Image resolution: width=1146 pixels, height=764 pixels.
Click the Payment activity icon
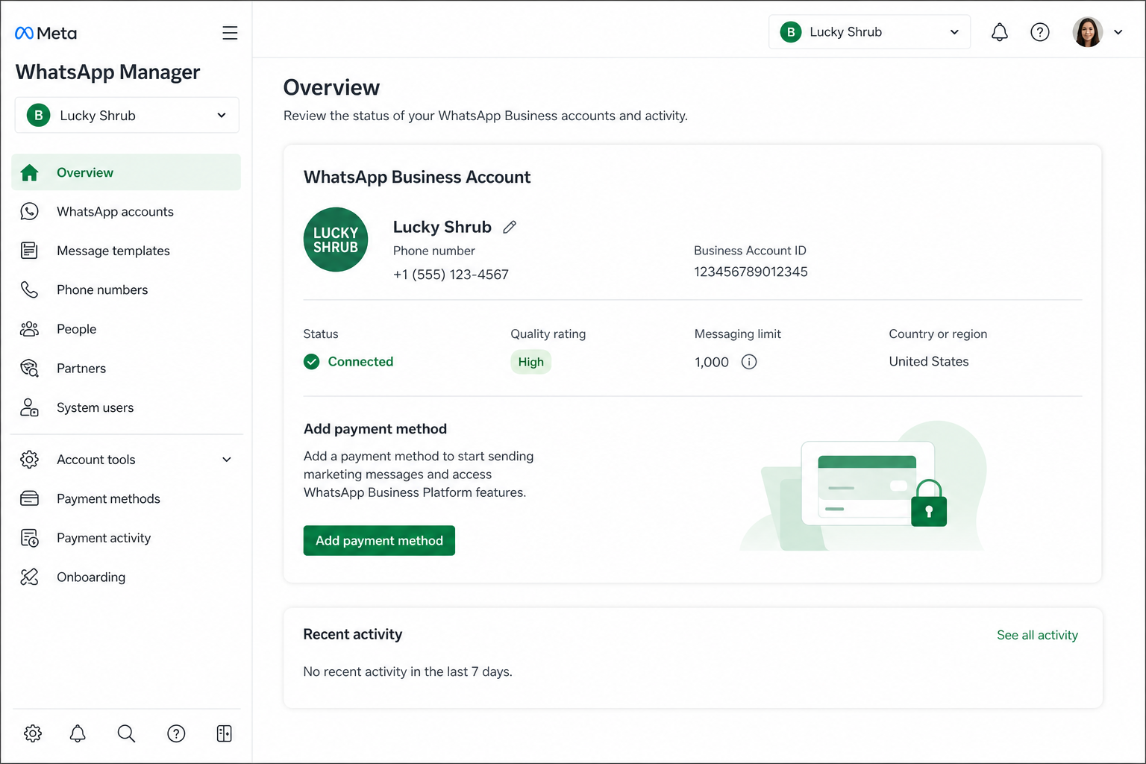[29, 538]
